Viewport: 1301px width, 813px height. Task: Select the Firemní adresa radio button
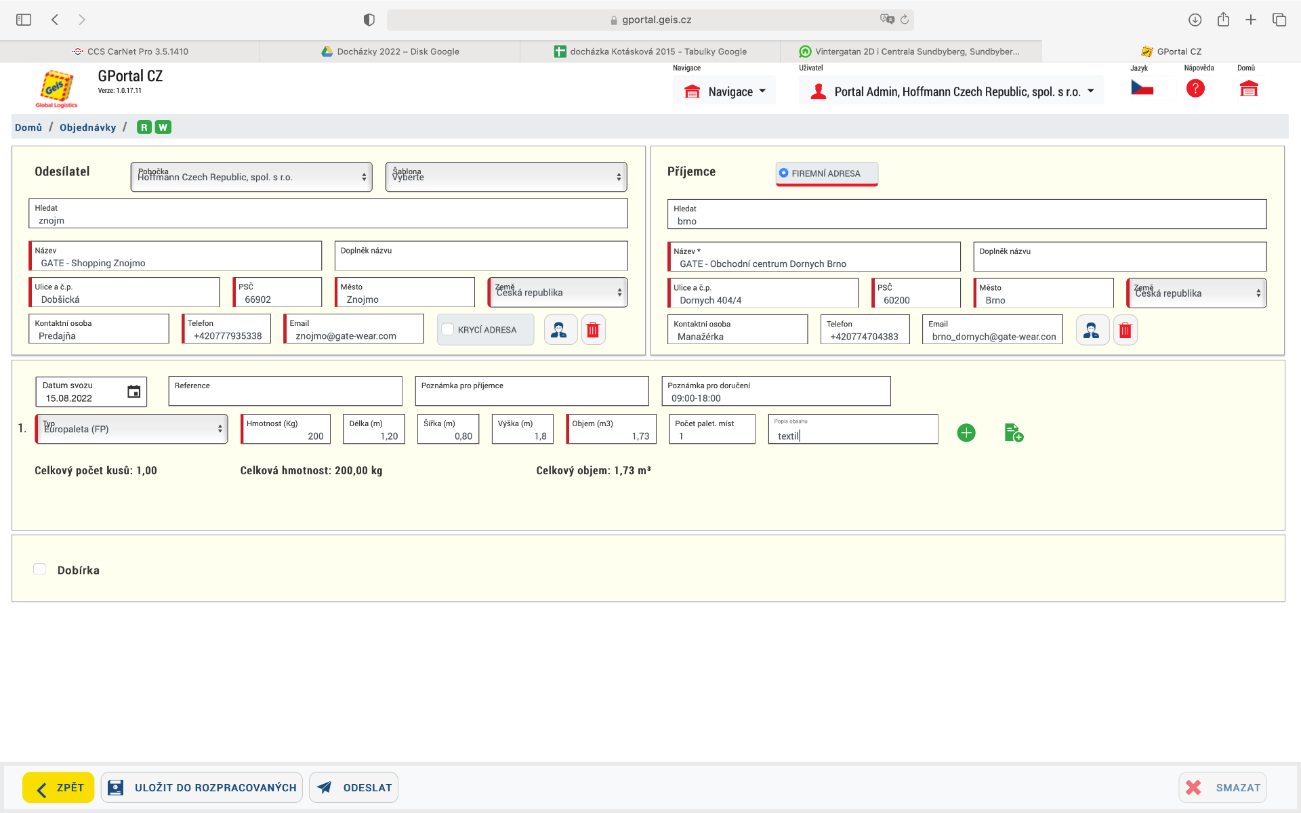[x=784, y=173]
